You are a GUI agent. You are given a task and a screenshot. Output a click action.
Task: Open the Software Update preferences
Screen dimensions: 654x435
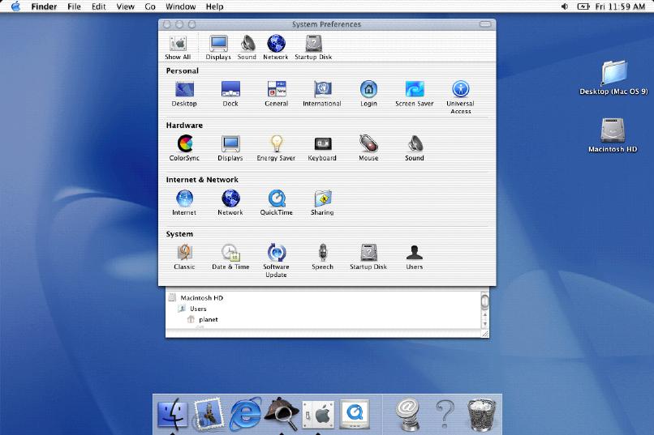tap(276, 261)
